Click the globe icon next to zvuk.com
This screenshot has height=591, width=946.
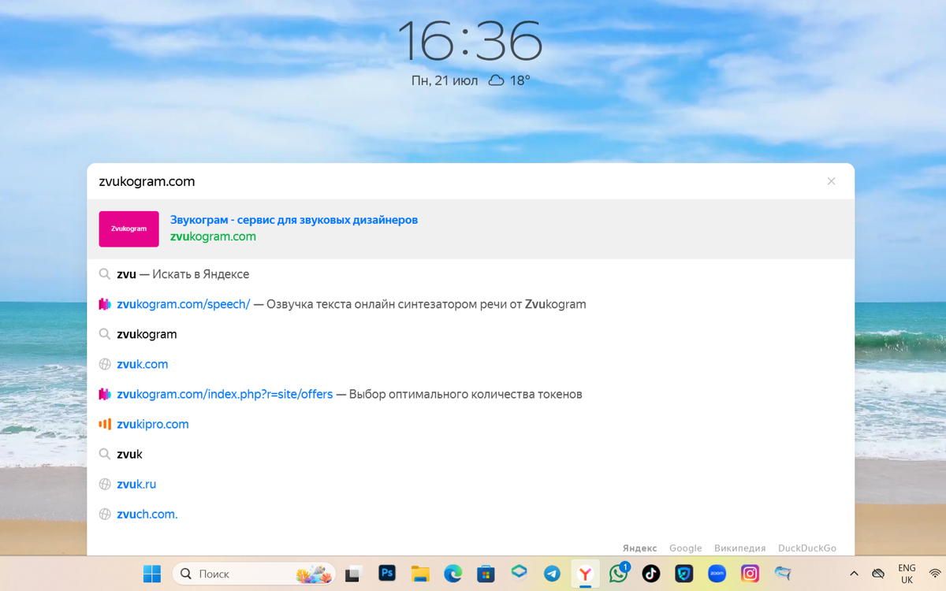coord(105,363)
